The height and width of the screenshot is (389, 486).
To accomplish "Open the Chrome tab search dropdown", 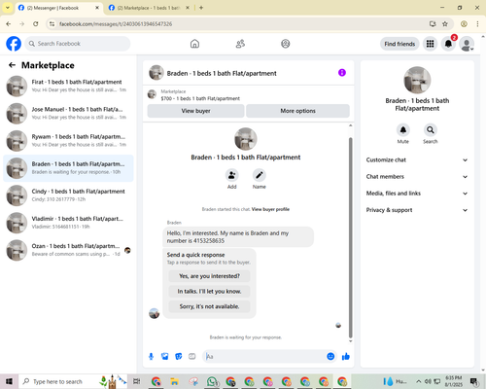I will pyautogui.click(x=8, y=8).
